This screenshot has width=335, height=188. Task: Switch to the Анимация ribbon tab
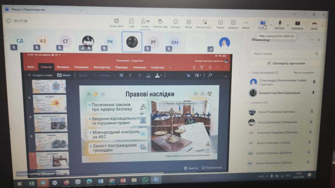coord(139,67)
